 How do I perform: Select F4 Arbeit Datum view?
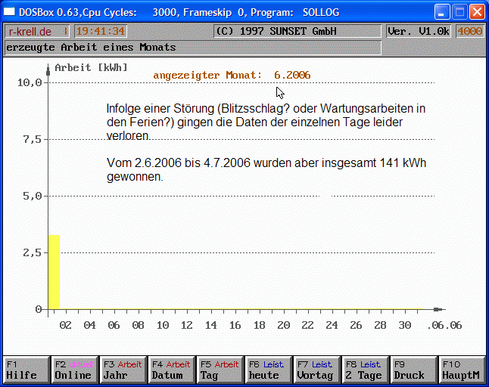tap(171, 370)
